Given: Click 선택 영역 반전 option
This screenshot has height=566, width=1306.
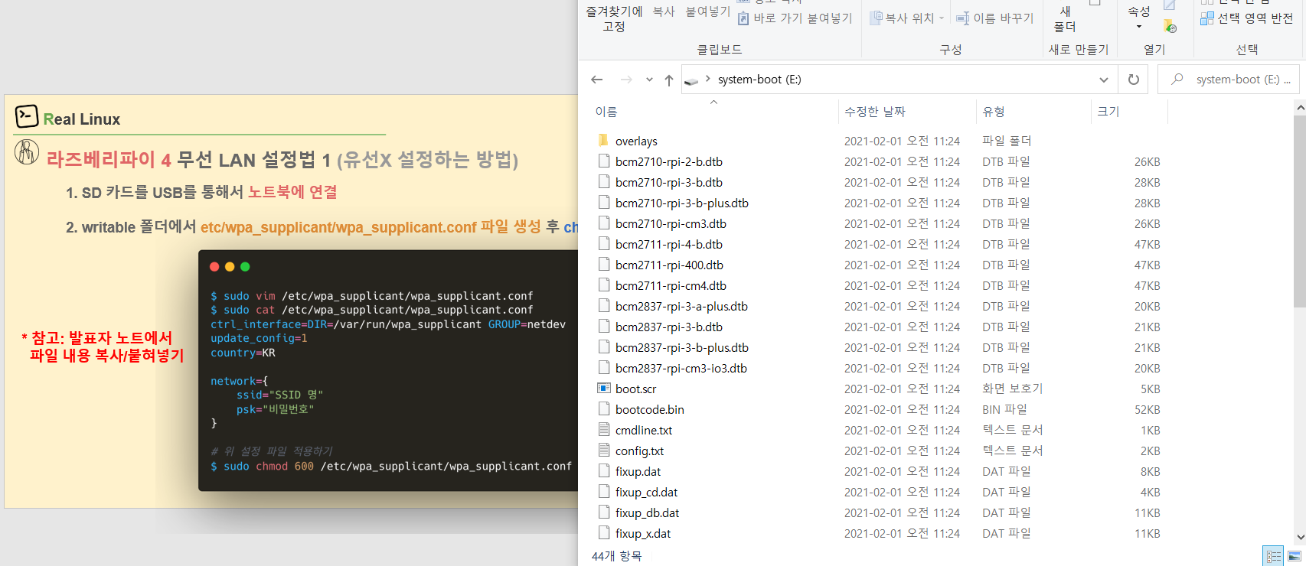Looking at the screenshot, I should [1247, 18].
